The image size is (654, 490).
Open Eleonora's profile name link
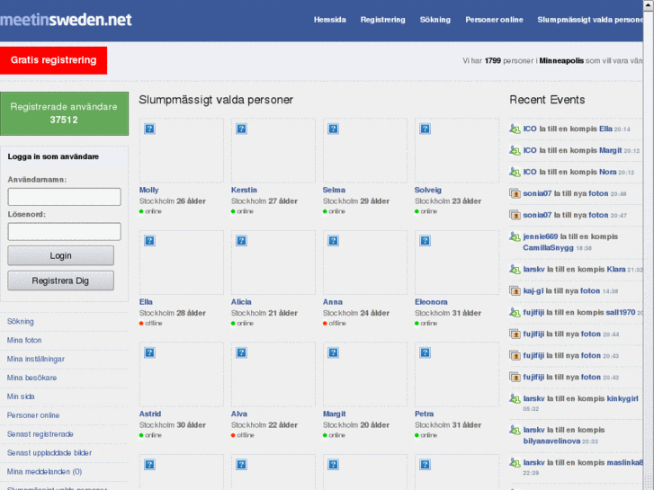click(x=431, y=302)
